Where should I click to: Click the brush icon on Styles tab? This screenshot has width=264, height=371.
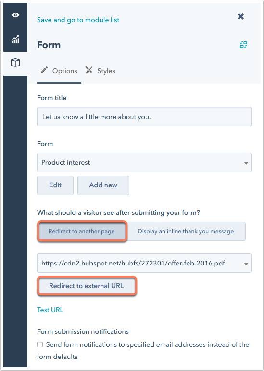(89, 70)
